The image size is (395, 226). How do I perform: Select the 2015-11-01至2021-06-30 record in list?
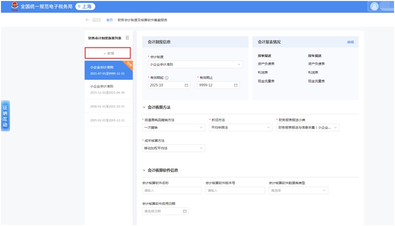coord(108,90)
